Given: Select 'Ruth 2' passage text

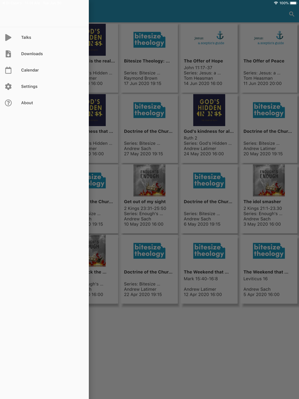Looking at the screenshot, I should pos(191,138).
